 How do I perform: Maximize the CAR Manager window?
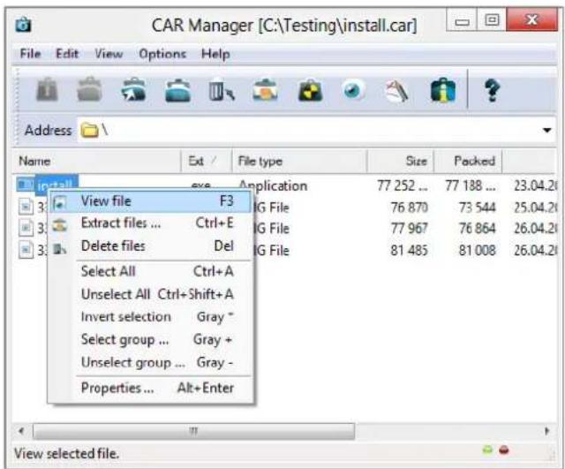click(x=492, y=19)
